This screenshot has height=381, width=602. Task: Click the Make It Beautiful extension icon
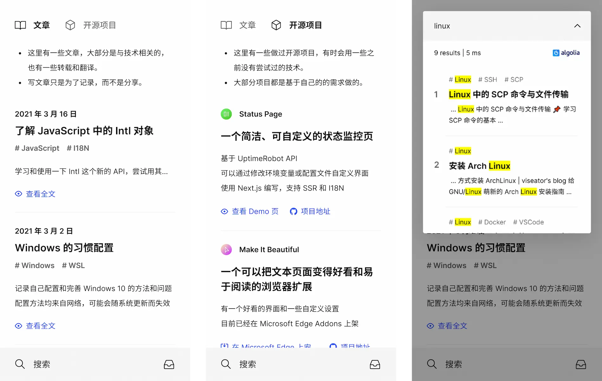coord(226,250)
